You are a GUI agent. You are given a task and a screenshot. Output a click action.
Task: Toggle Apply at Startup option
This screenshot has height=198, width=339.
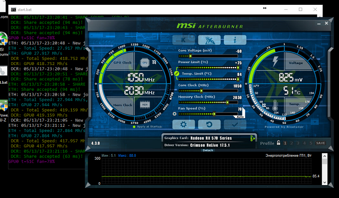pyautogui.click(x=134, y=127)
